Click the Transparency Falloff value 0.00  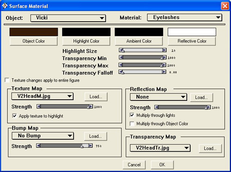point(173,72)
